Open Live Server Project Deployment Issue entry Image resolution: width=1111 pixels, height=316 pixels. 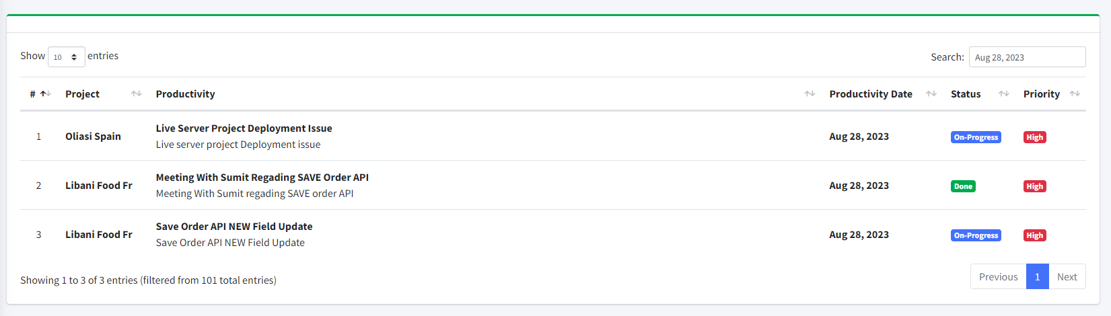(244, 128)
